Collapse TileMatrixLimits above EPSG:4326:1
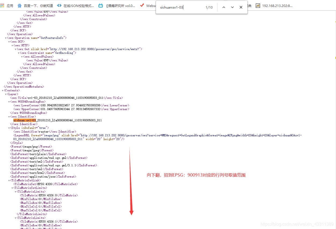 pos(16,218)
